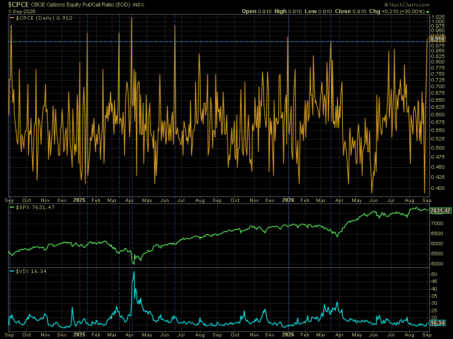Click the 1.000 axis label
The height and width of the screenshot is (339, 453).
[438, 21]
